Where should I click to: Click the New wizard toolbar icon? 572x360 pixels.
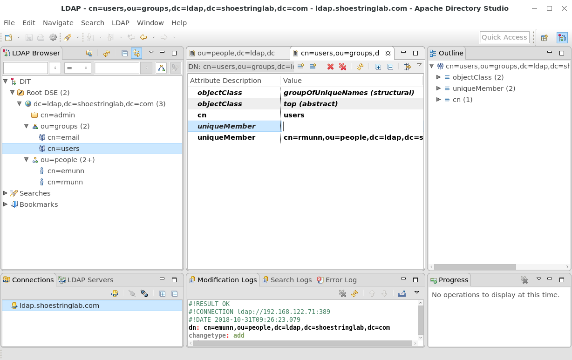[8, 37]
